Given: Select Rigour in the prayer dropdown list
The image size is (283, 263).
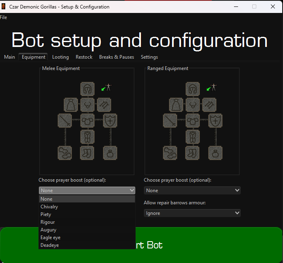Looking at the screenshot, I should (47, 222).
